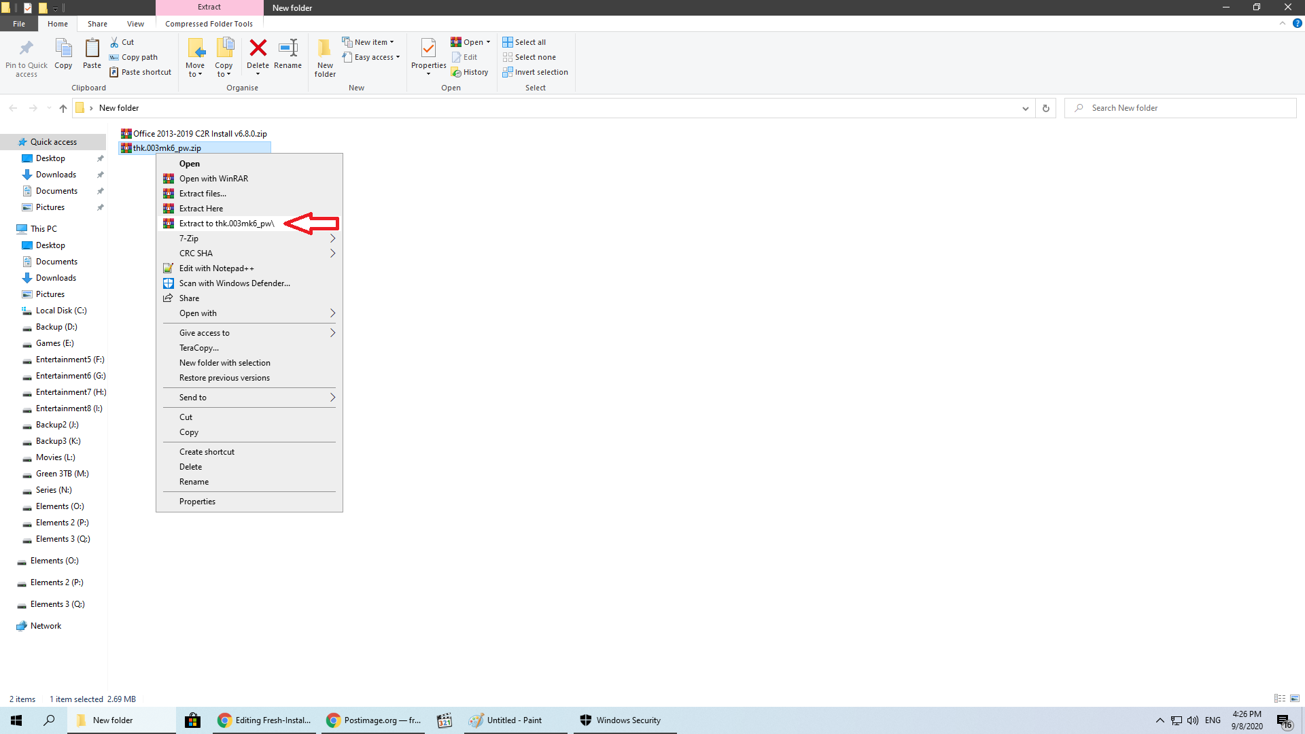Screen dimensions: 1305x734
Task: Refresh the folder using address bar button
Action: 1046,108
